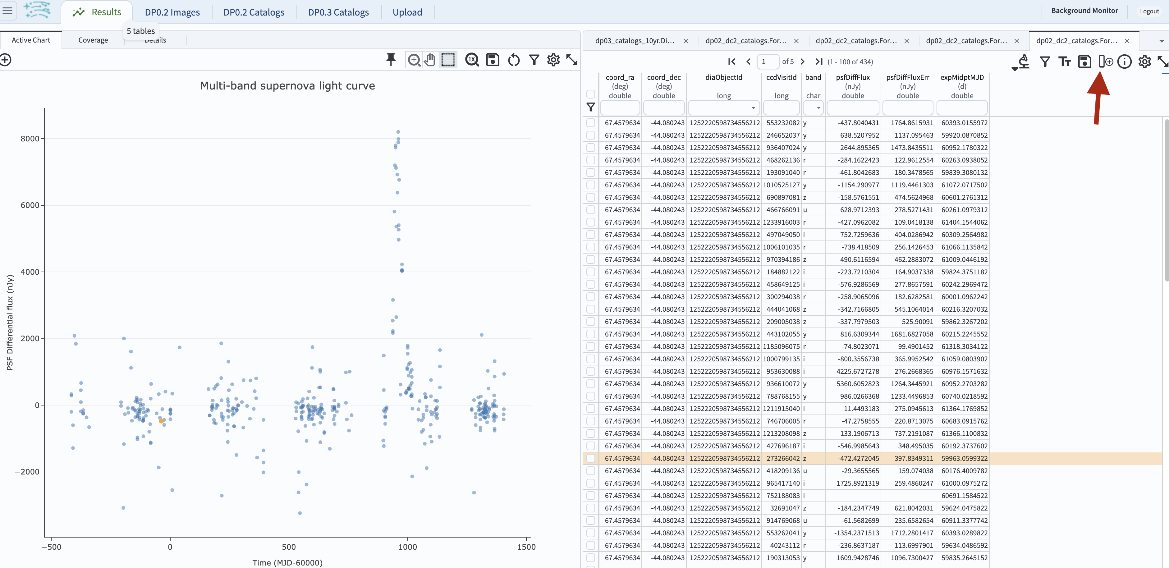Switch to the DP0.3 Catalogs tab
1169x568 pixels.
[x=338, y=12]
